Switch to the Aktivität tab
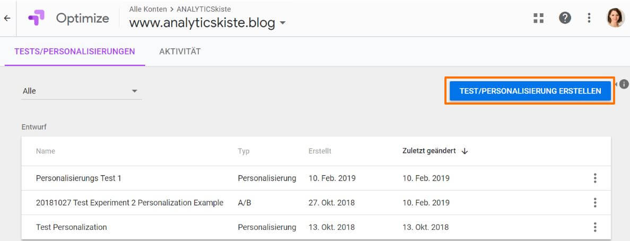The height and width of the screenshot is (241, 630). click(x=180, y=51)
